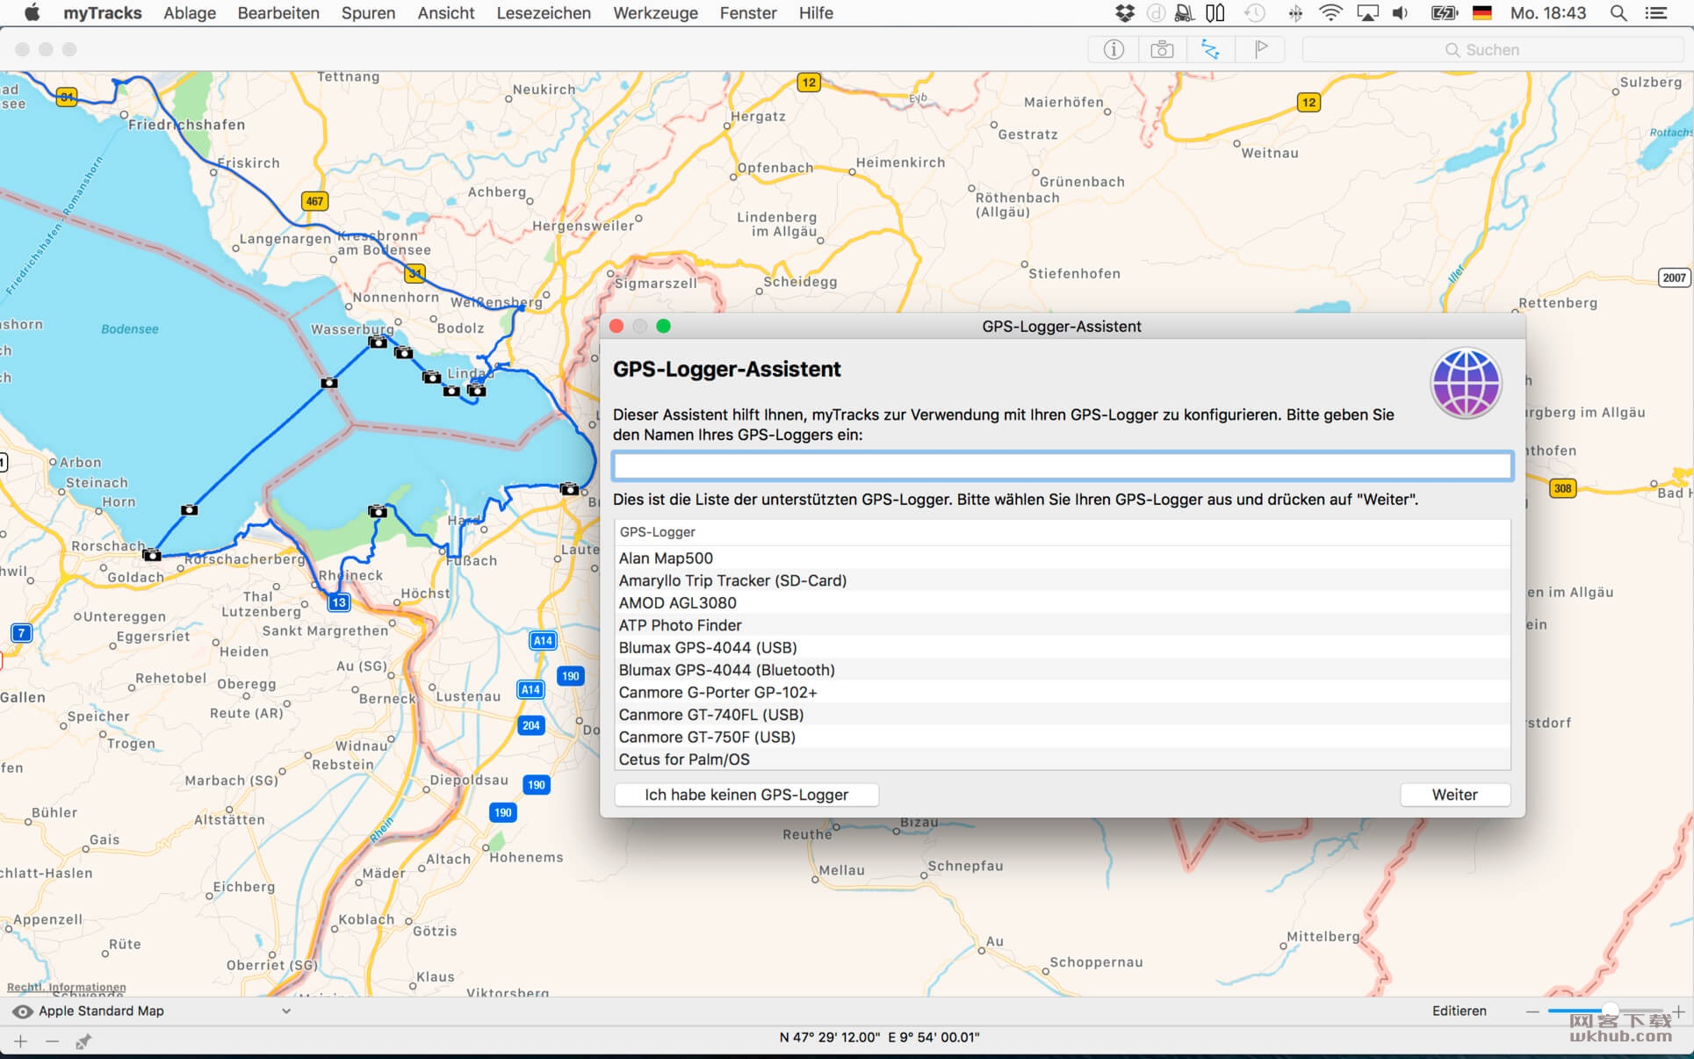Open the Lesezeichen menu
1694x1059 pixels.
[x=544, y=13]
